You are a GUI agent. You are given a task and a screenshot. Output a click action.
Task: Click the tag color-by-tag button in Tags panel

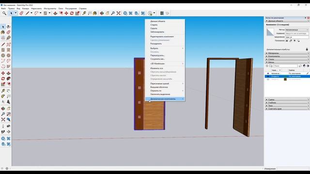tap(304, 66)
